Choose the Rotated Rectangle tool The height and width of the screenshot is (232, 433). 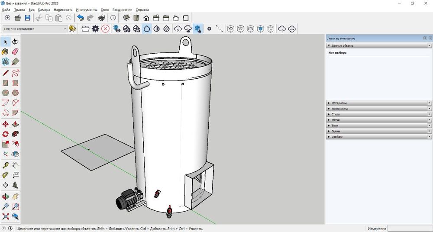(x=16, y=83)
